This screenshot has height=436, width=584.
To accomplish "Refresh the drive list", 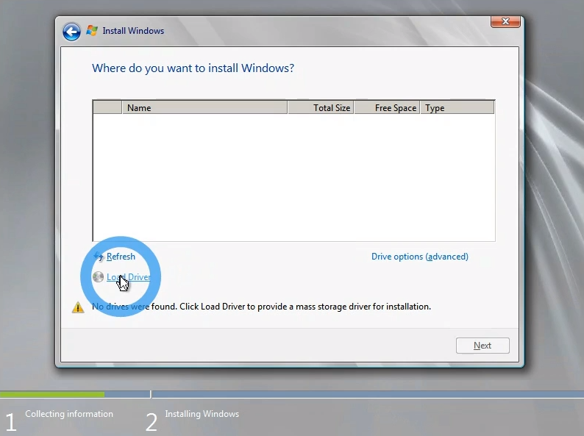I will pyautogui.click(x=121, y=257).
